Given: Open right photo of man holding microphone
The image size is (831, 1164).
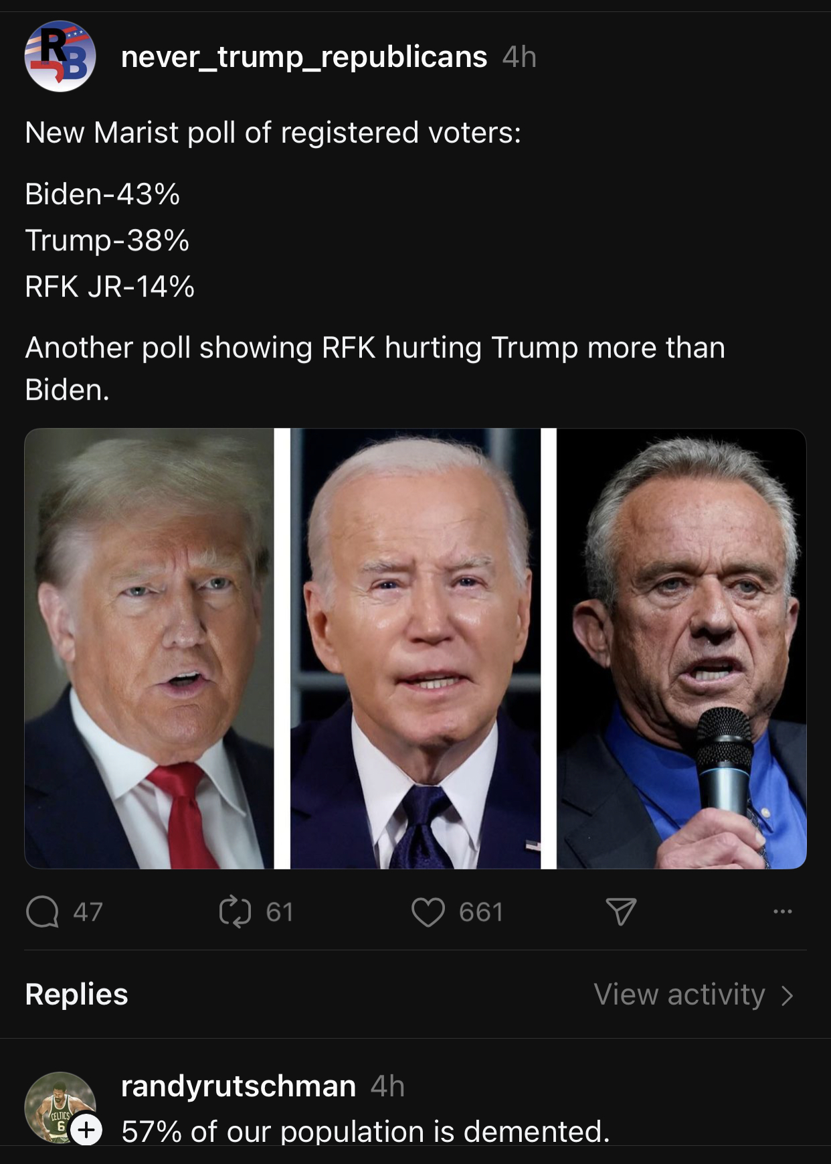Looking at the screenshot, I should (x=681, y=648).
